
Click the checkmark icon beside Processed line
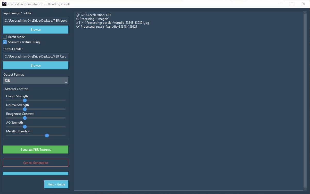78,27
